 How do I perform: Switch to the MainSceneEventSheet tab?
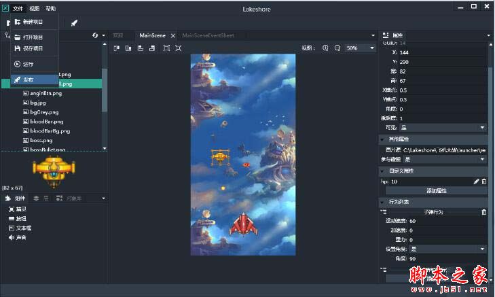click(208, 35)
